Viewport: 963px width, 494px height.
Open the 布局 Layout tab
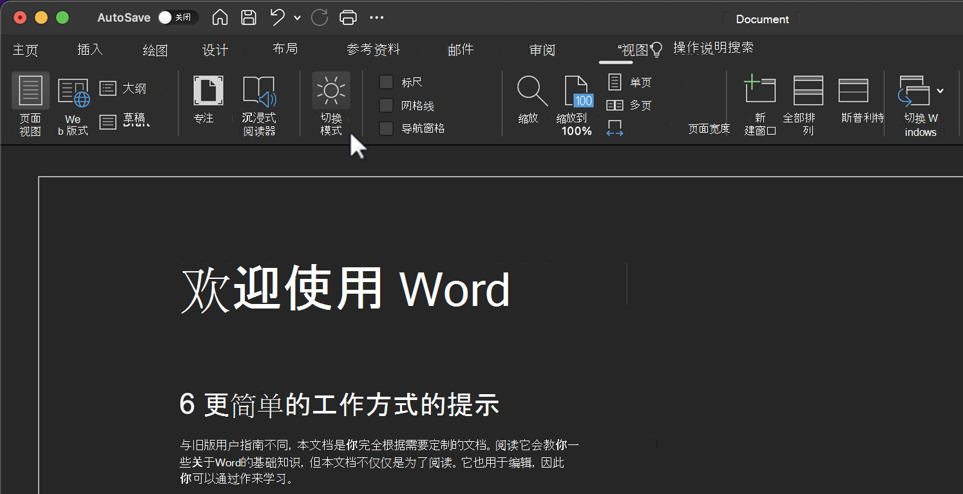click(285, 49)
